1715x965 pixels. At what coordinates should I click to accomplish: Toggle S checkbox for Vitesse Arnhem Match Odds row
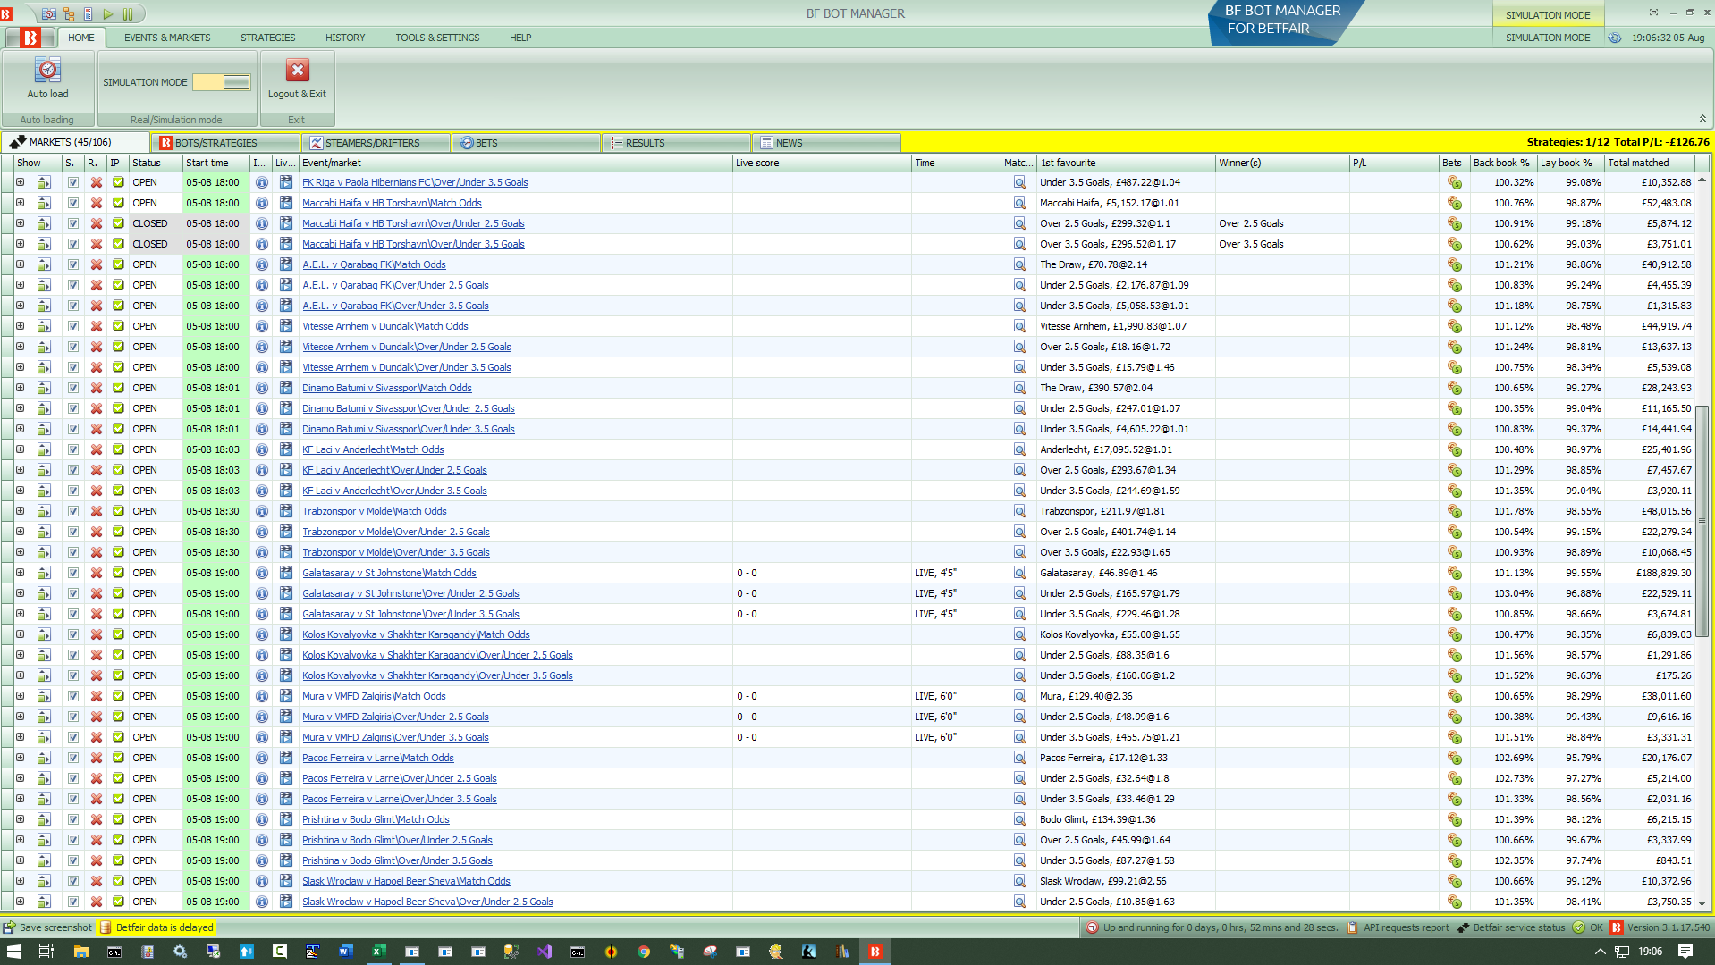72,326
